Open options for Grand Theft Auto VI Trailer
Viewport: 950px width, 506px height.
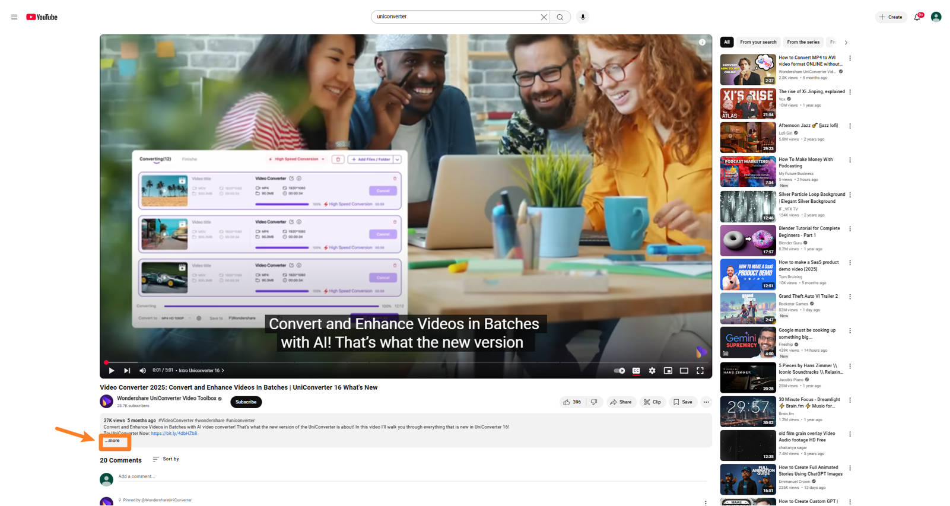(x=850, y=297)
